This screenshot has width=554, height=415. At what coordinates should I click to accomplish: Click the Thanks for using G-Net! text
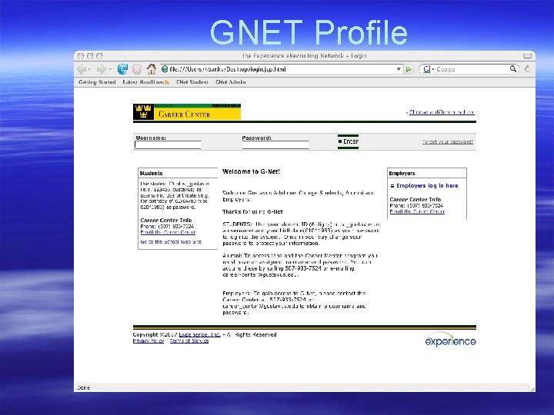tap(252, 212)
